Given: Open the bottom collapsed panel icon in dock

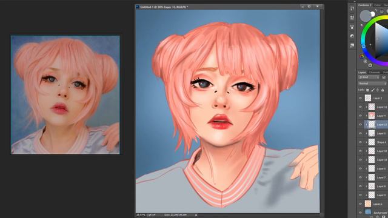Looking at the screenshot, I should pos(352,45).
